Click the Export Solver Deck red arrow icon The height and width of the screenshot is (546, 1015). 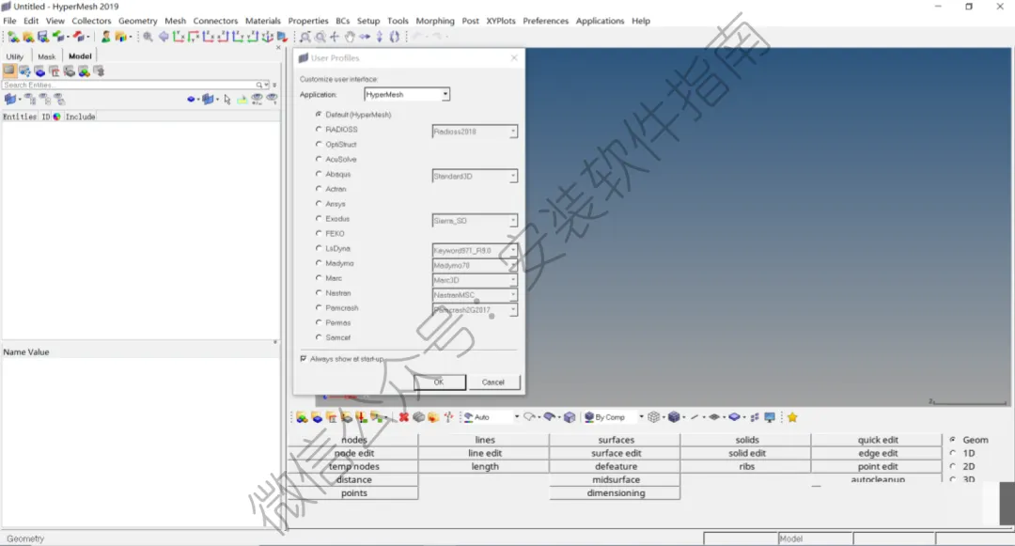pos(79,37)
